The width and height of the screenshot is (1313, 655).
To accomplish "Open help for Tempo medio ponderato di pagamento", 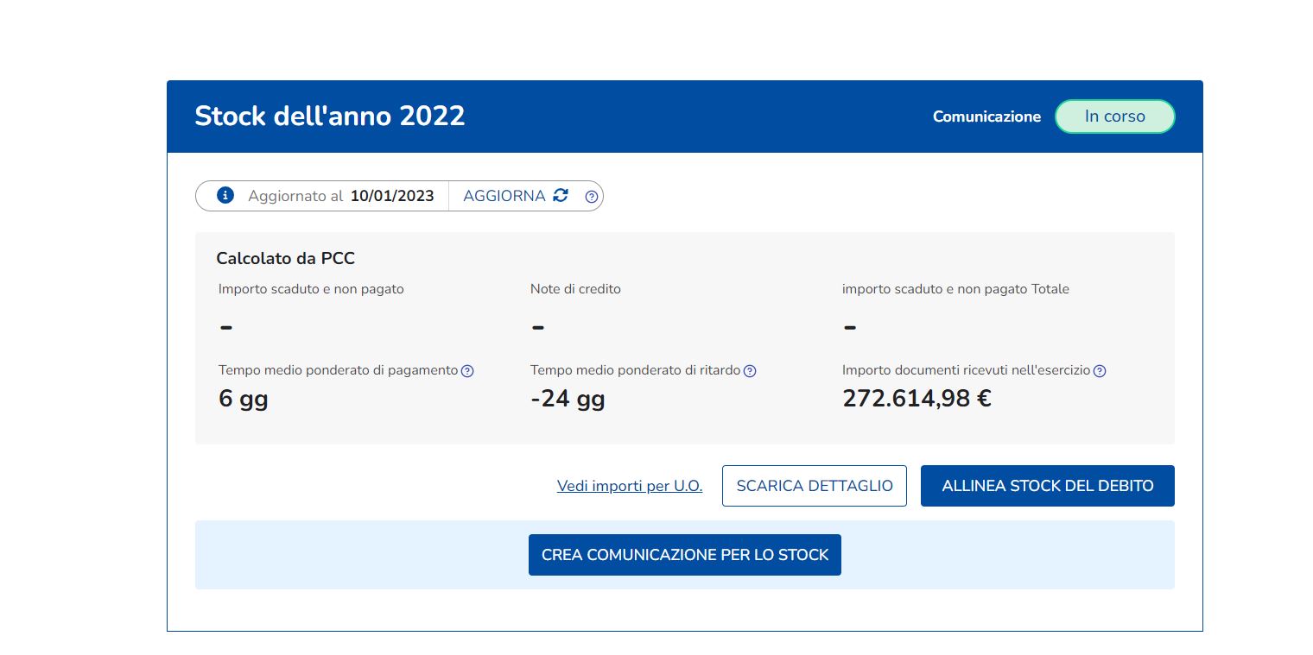I will pyautogui.click(x=467, y=371).
